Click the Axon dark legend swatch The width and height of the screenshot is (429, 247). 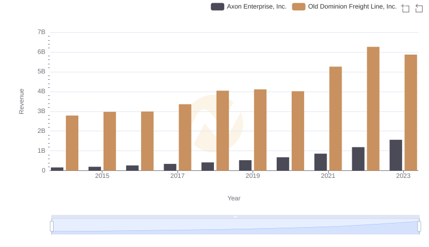coord(218,6)
